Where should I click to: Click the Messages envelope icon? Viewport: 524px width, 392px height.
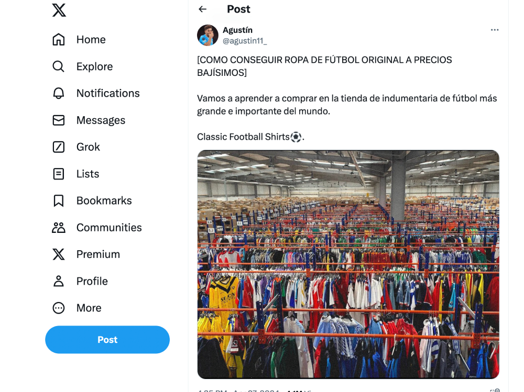(59, 120)
